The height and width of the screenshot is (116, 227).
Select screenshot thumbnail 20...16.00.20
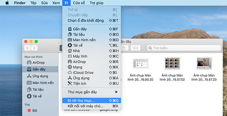140,63
